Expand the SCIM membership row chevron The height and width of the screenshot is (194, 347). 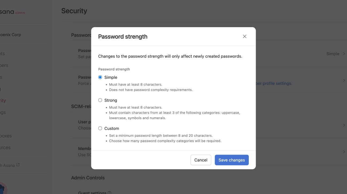344,152
